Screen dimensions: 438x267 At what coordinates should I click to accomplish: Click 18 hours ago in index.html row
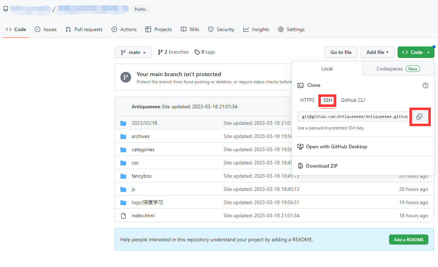(413, 216)
